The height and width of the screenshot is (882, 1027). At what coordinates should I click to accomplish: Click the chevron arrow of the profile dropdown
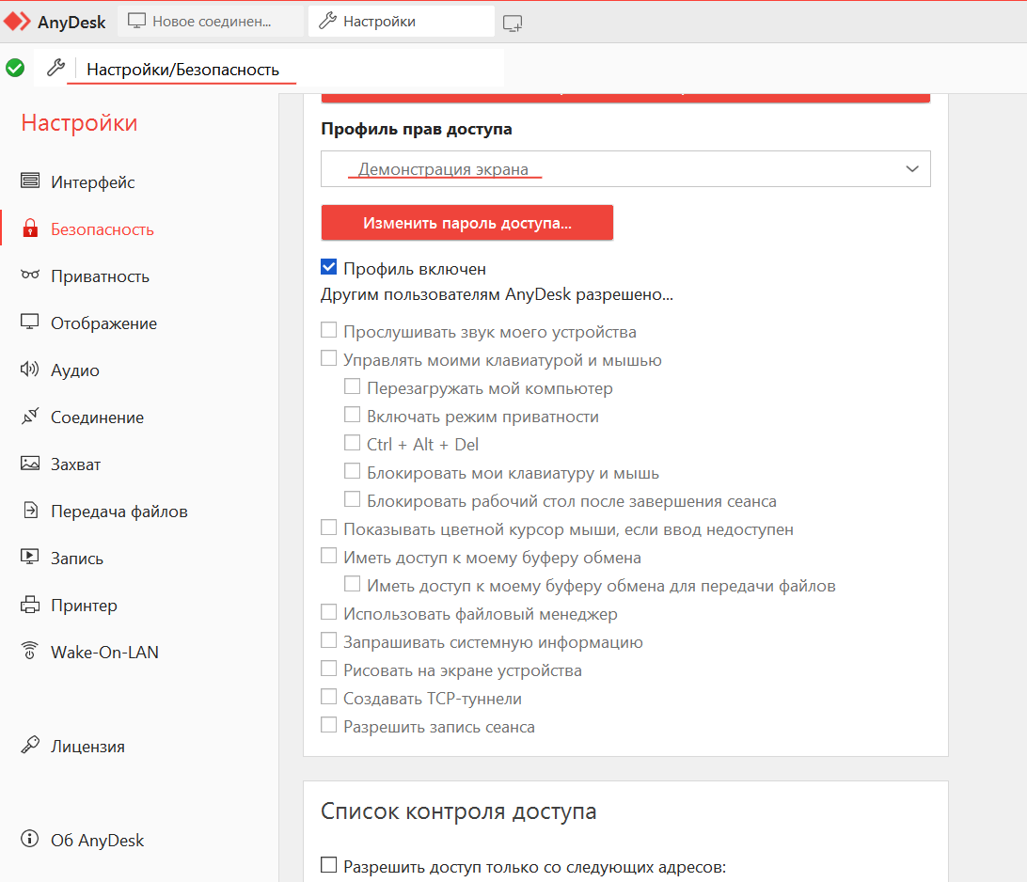coord(911,169)
